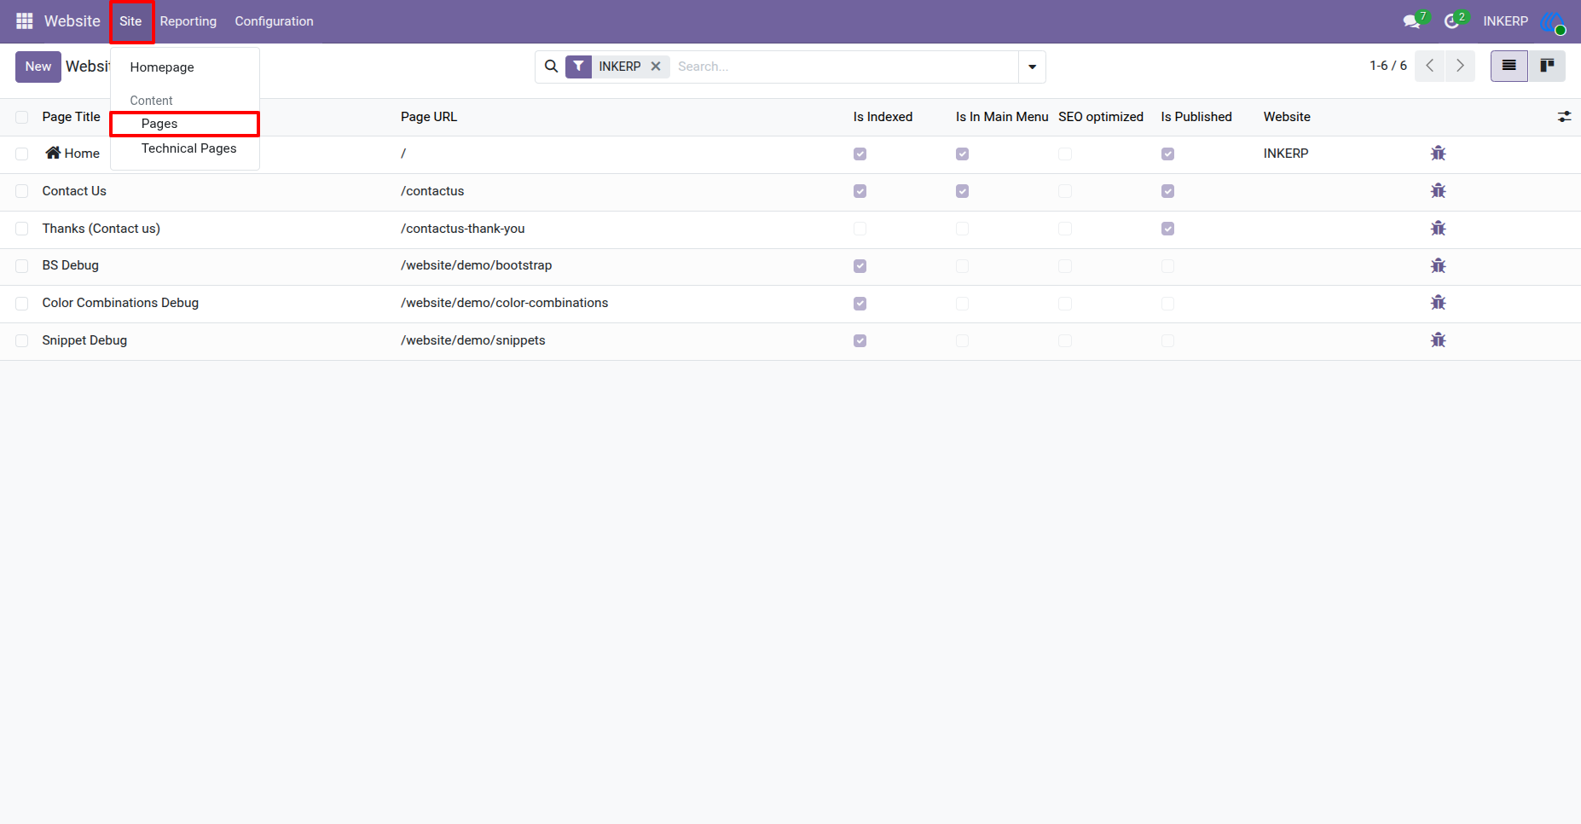Click the New button
Viewport: 1581px width, 824px height.
(x=38, y=67)
